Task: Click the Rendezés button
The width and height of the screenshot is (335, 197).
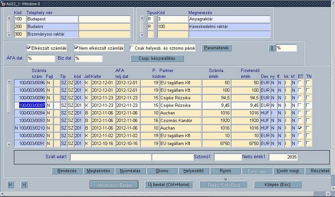Action: (67, 171)
